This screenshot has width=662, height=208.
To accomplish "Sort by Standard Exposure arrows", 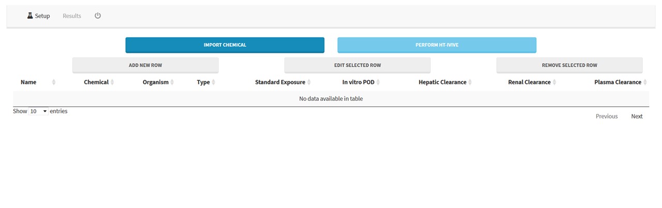I will click(x=309, y=82).
